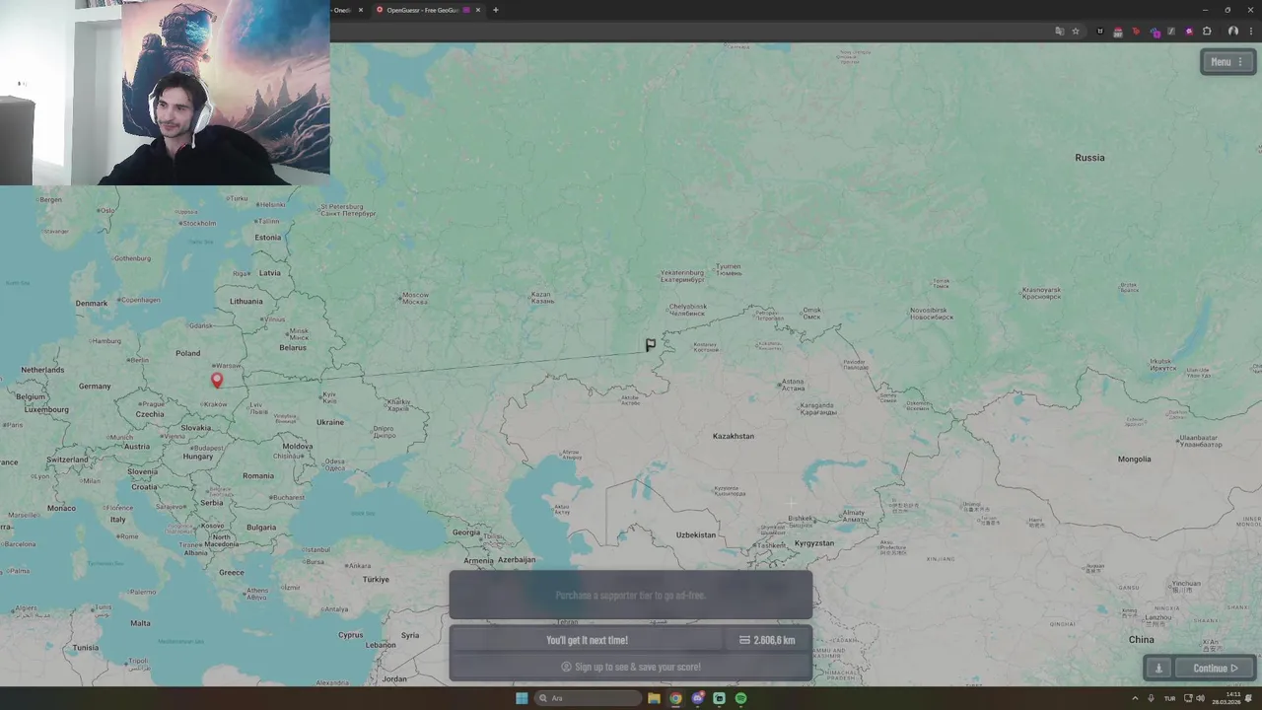Click the microphone icon in system tray
This screenshot has width=1262, height=710.
pos(1151,698)
